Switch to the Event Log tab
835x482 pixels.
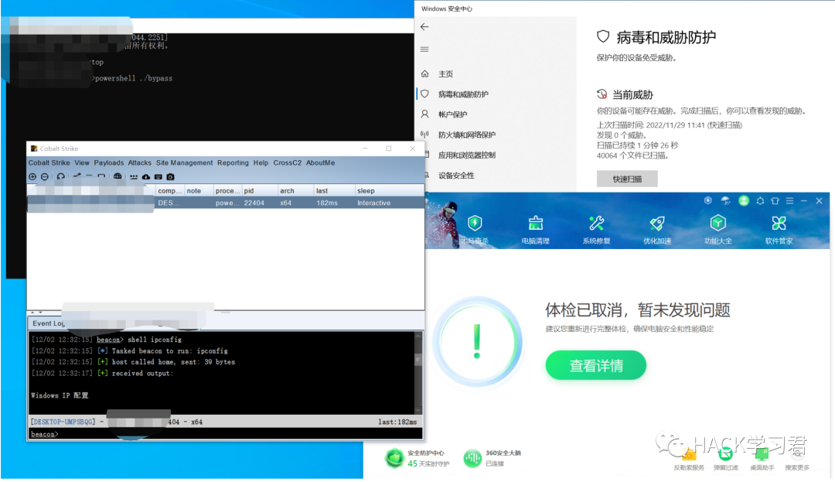(47, 323)
